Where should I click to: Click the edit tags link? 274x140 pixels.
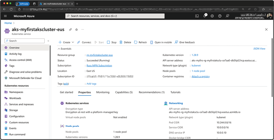click(66, 84)
